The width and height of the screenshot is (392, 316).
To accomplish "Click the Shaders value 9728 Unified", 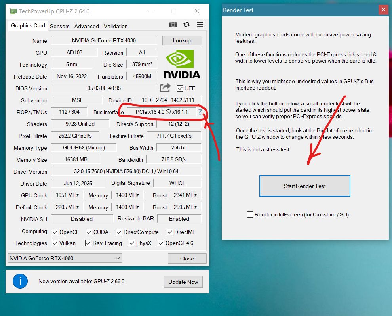I will click(x=80, y=124).
